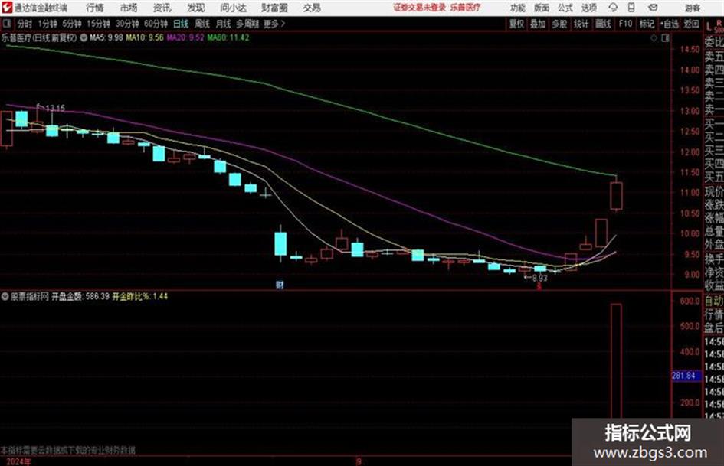Switch to 5分钟 period tab
This screenshot has width=724, height=466.
(x=71, y=24)
